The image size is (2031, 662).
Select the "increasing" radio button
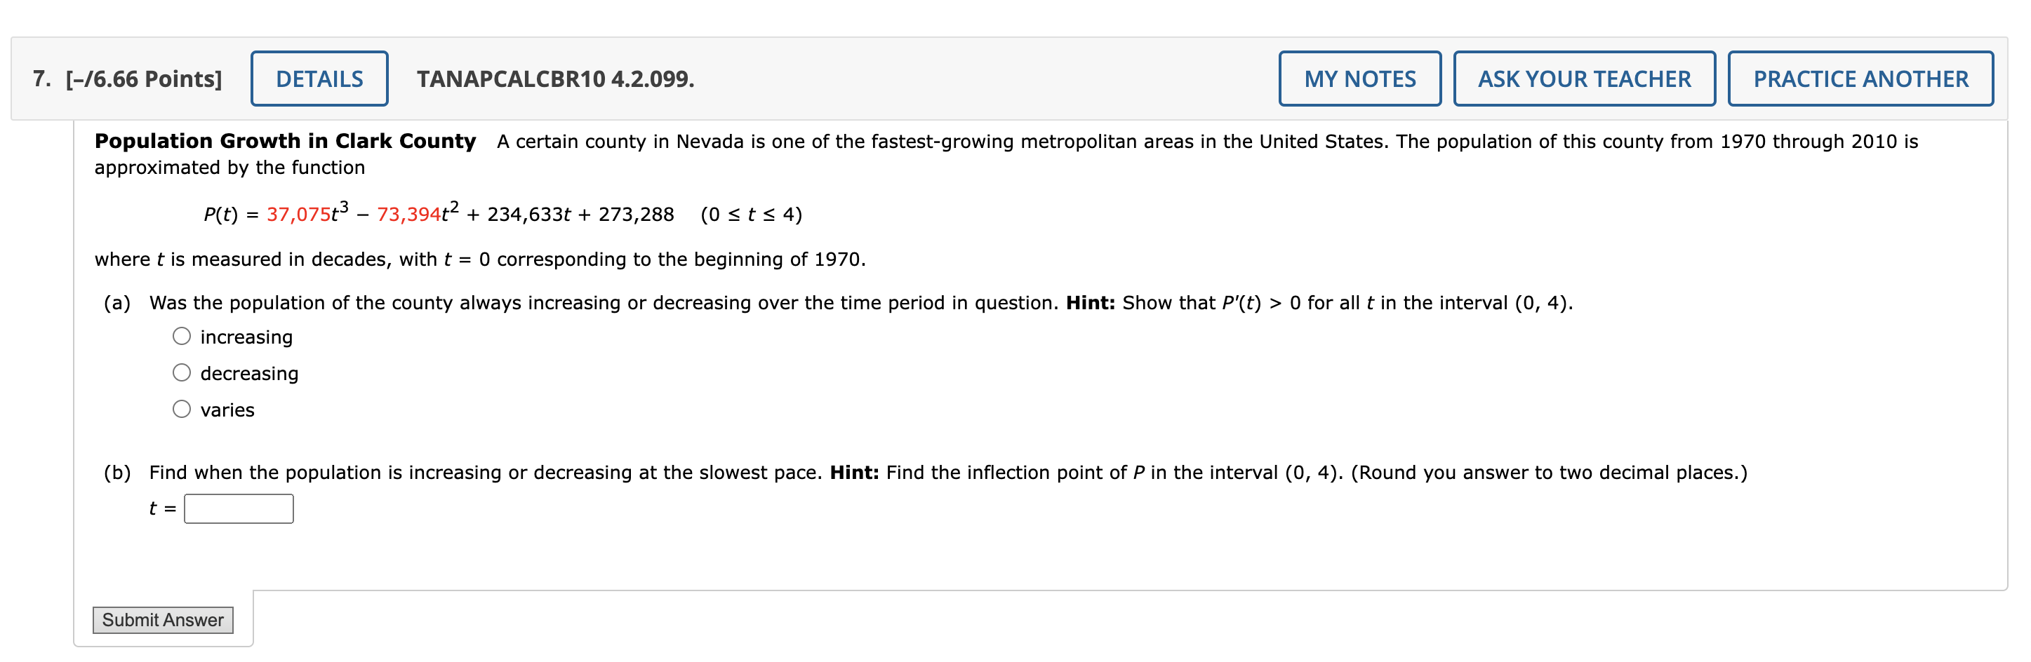182,335
